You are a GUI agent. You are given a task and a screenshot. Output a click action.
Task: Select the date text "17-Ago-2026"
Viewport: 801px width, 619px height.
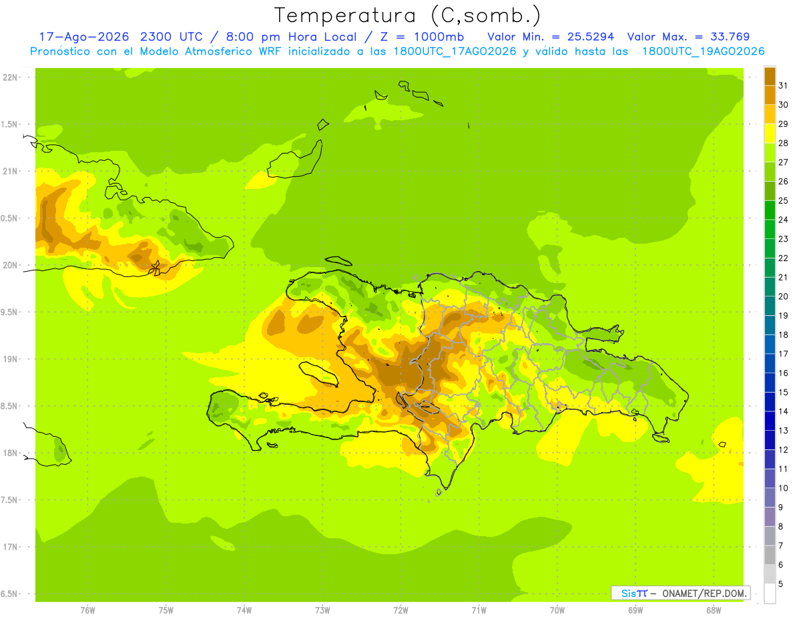click(x=83, y=37)
